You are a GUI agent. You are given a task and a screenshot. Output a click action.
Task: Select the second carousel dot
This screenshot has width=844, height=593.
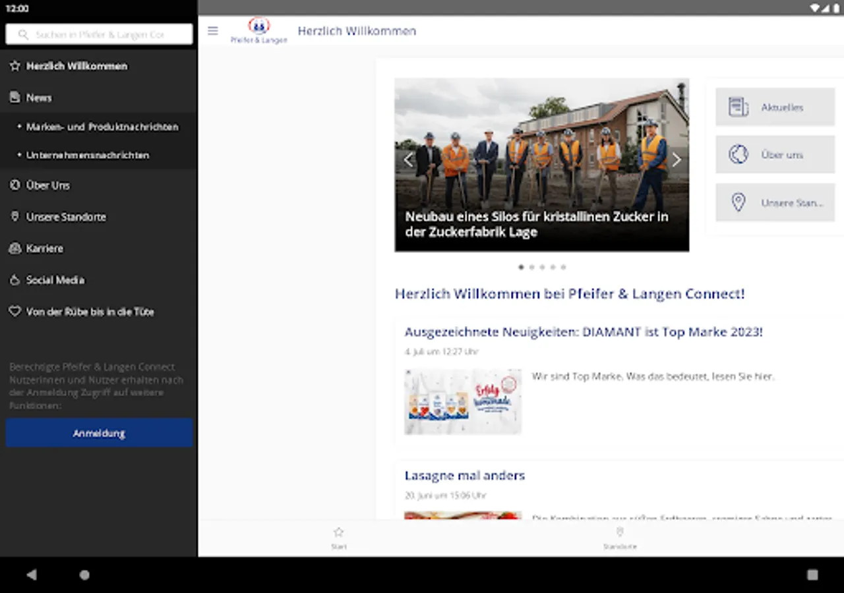(x=531, y=268)
